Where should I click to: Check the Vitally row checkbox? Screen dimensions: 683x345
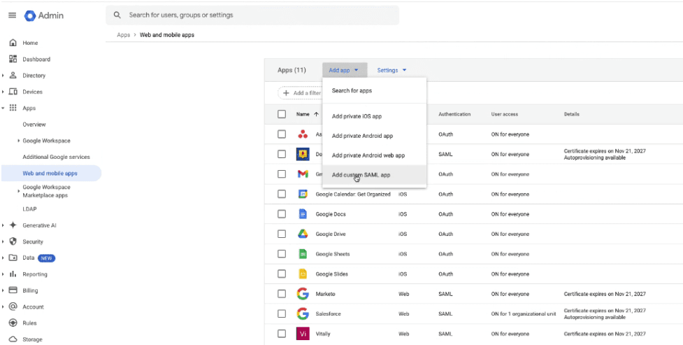pyautogui.click(x=282, y=334)
